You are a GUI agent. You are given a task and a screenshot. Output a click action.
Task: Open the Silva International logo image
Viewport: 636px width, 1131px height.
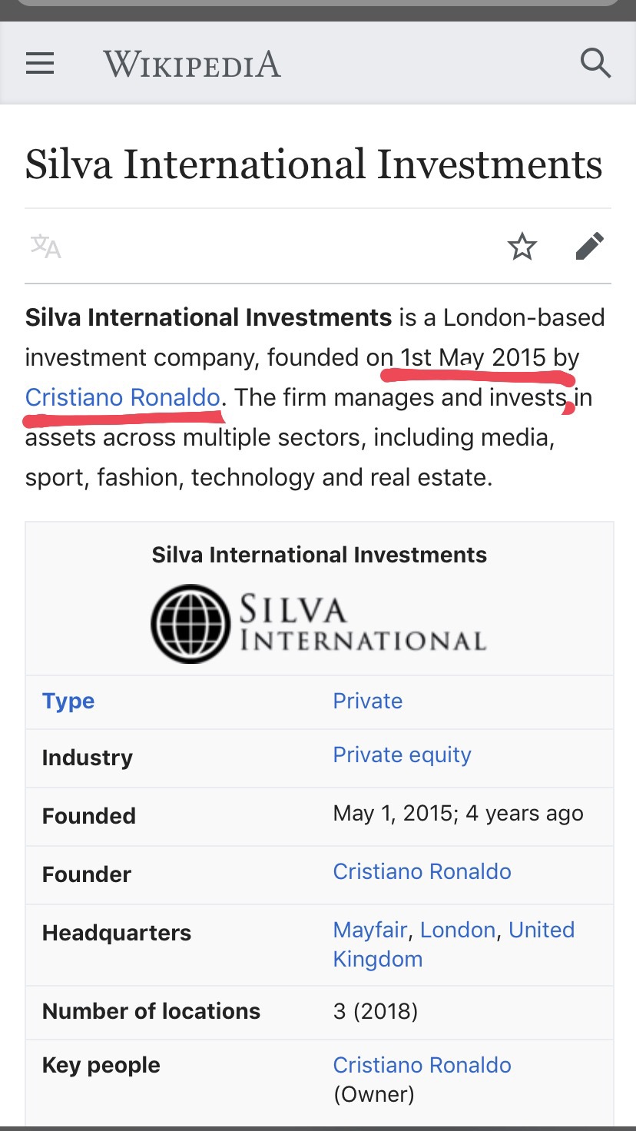[319, 624]
